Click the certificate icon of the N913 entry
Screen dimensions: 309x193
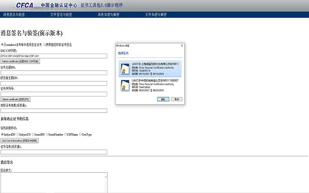point(125,69)
